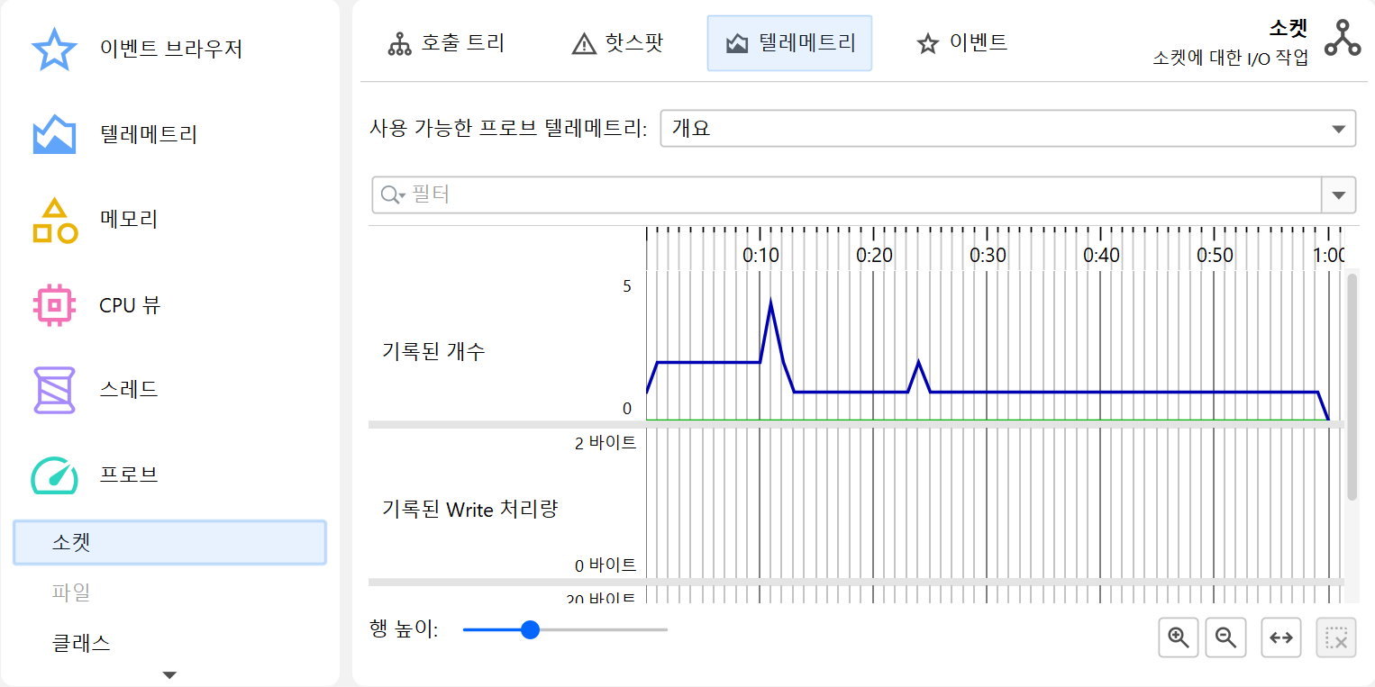Viewport: 1375px width, 687px height.
Task: Select the 메모리 shapes icon
Action: point(54,221)
